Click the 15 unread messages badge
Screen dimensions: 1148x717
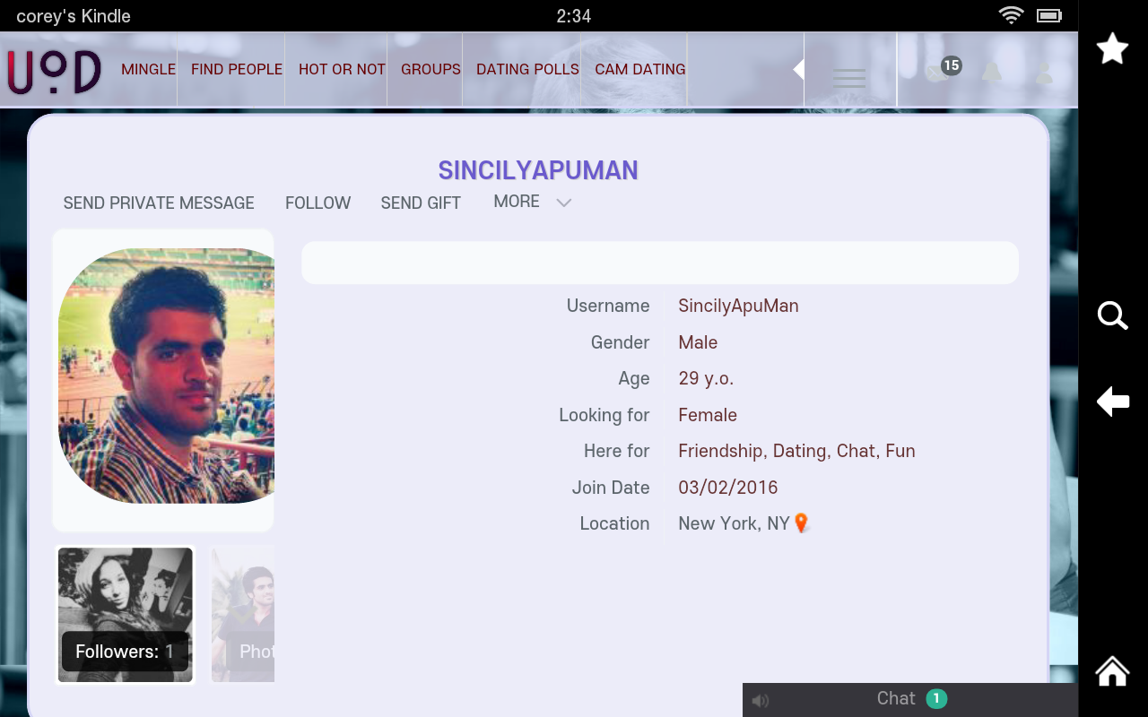[952, 65]
